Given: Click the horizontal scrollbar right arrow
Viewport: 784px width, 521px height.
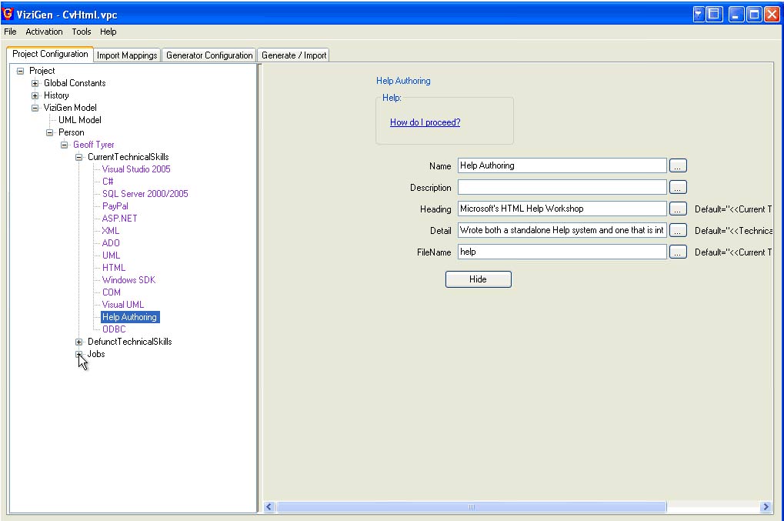Looking at the screenshot, I should (x=765, y=507).
